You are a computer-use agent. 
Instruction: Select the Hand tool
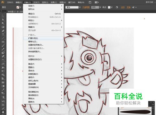[3, 112]
